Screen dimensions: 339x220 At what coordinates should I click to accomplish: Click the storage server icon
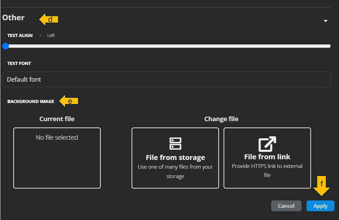point(175,144)
